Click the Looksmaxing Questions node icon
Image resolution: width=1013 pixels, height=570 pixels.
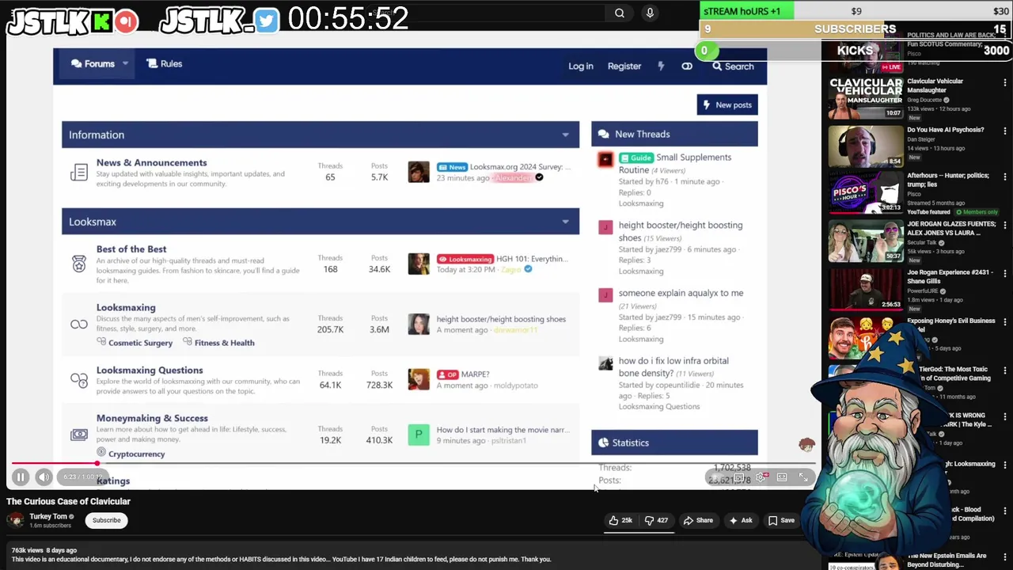coord(79,380)
